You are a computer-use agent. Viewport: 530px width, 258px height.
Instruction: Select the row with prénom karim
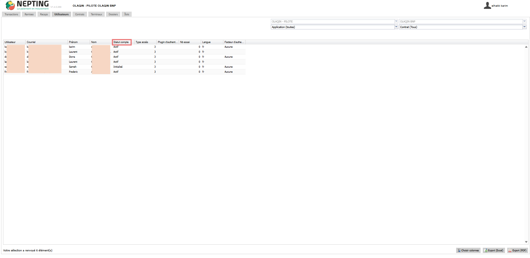coord(124,47)
